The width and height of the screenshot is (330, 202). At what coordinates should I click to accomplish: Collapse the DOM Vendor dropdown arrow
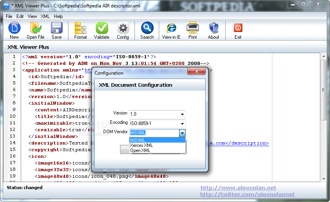click(182, 133)
